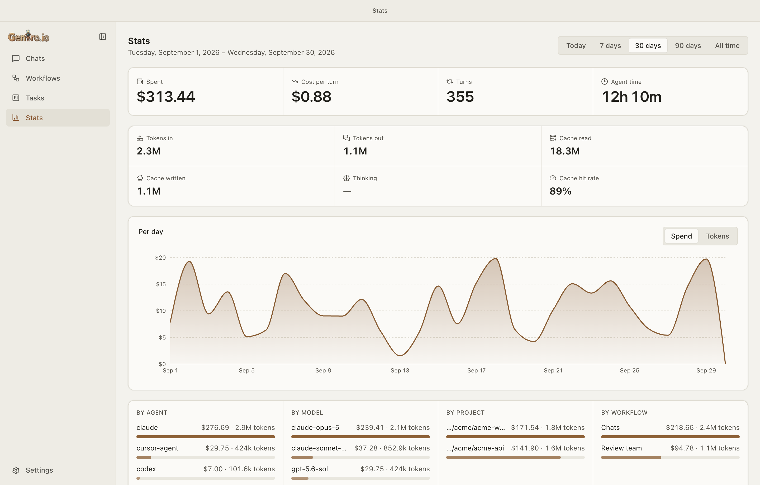
Task: Click the 12h 10m agent time value
Action: point(631,96)
